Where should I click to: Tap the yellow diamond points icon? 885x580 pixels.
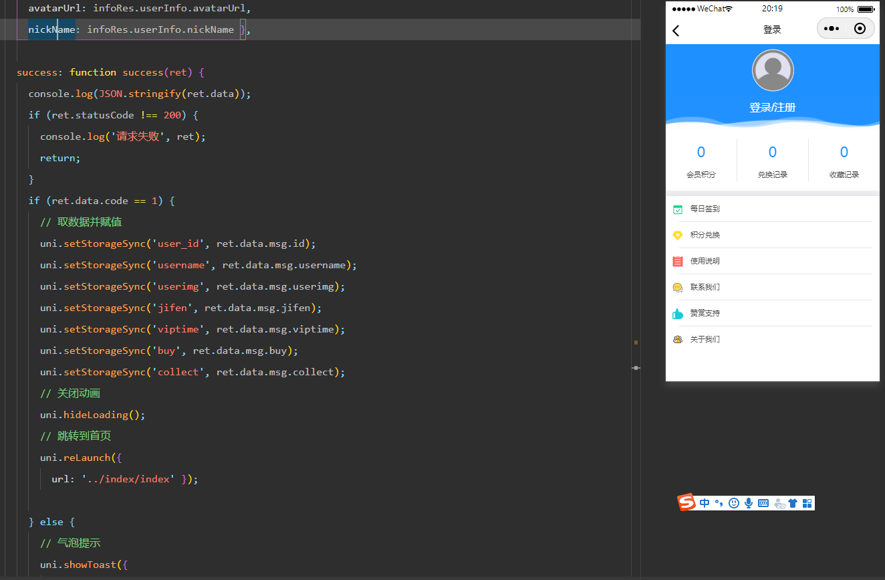pyautogui.click(x=678, y=235)
